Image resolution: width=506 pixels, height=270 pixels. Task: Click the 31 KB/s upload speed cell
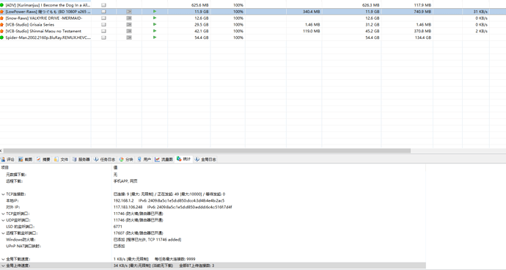click(480, 12)
